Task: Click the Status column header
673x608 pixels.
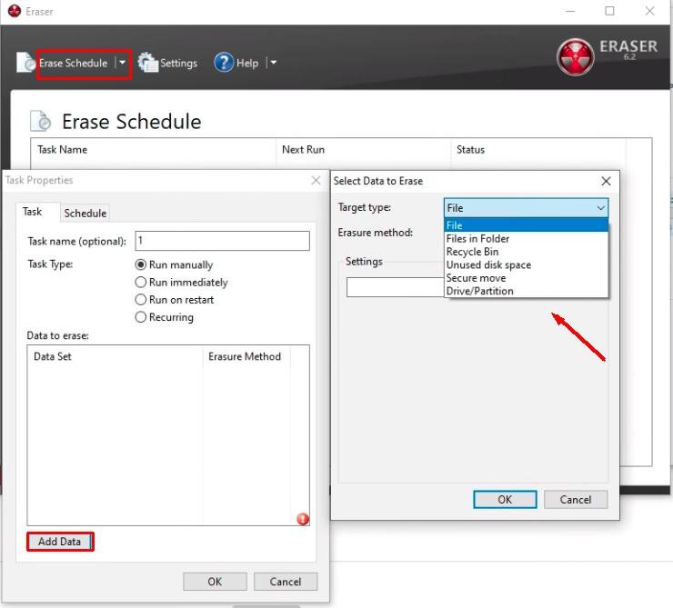Action: pyautogui.click(x=538, y=150)
